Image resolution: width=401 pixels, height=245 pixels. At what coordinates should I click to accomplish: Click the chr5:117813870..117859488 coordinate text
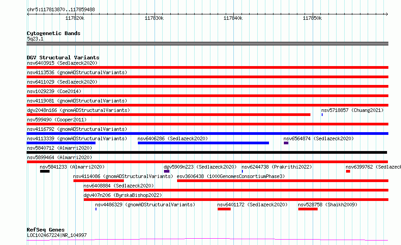coord(61,10)
